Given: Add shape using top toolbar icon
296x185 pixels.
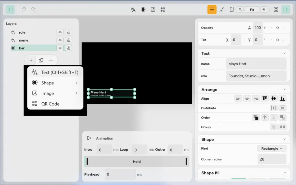Looking at the screenshot, I should 143,10.
